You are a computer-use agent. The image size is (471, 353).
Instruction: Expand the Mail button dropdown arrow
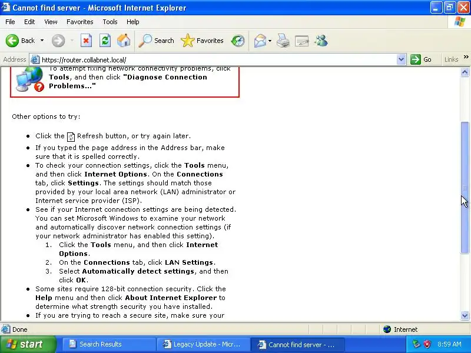(270, 41)
